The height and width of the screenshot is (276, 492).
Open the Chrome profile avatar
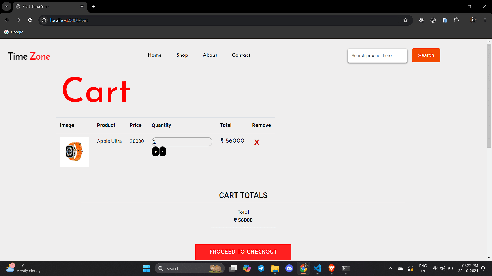[473, 20]
